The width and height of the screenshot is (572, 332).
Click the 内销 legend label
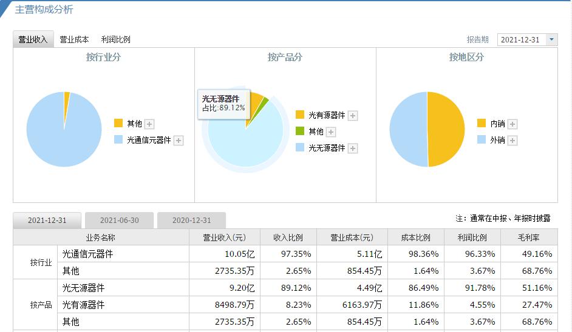497,124
